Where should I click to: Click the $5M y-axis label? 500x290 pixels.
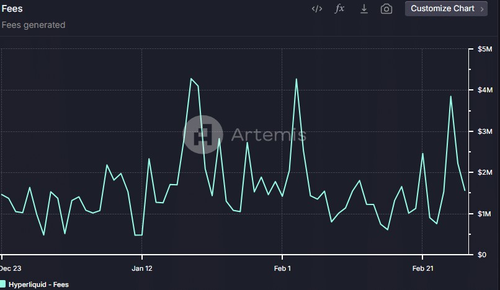tap(484, 49)
